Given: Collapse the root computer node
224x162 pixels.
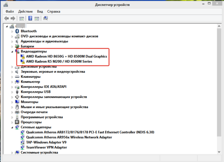Looking at the screenshot, I should pyautogui.click(x=7, y=26).
